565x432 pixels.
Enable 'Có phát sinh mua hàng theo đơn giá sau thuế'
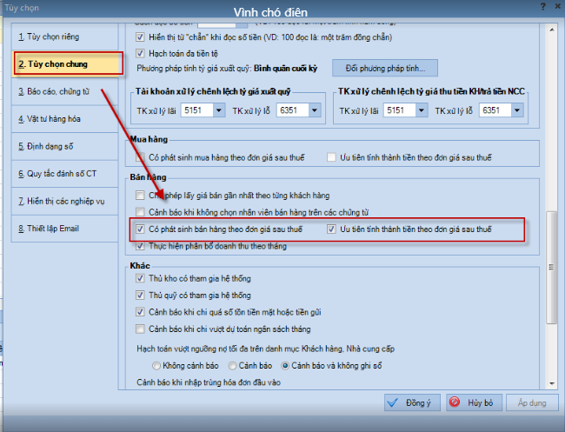tap(140, 157)
